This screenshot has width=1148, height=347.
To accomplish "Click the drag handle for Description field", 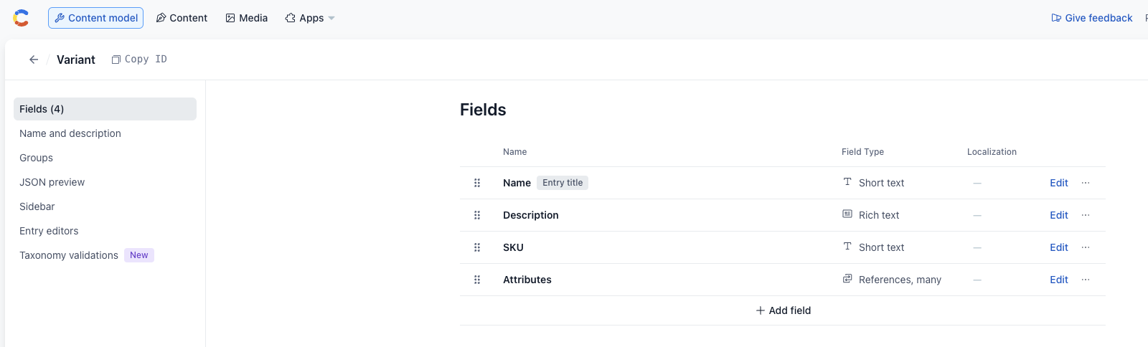I will coord(477,215).
